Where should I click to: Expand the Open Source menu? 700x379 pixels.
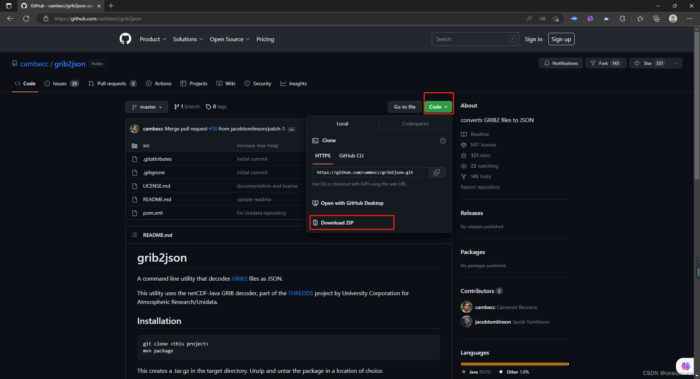(230, 39)
